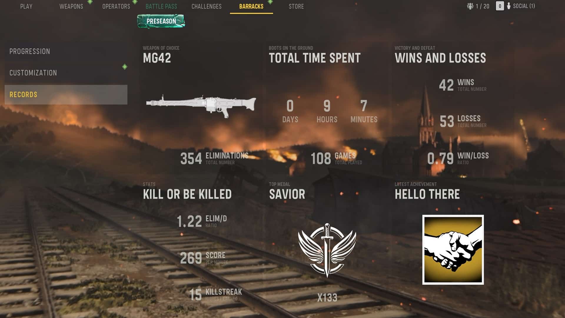
Task: Expand the OPERATORS menu item
Action: [x=116, y=6]
